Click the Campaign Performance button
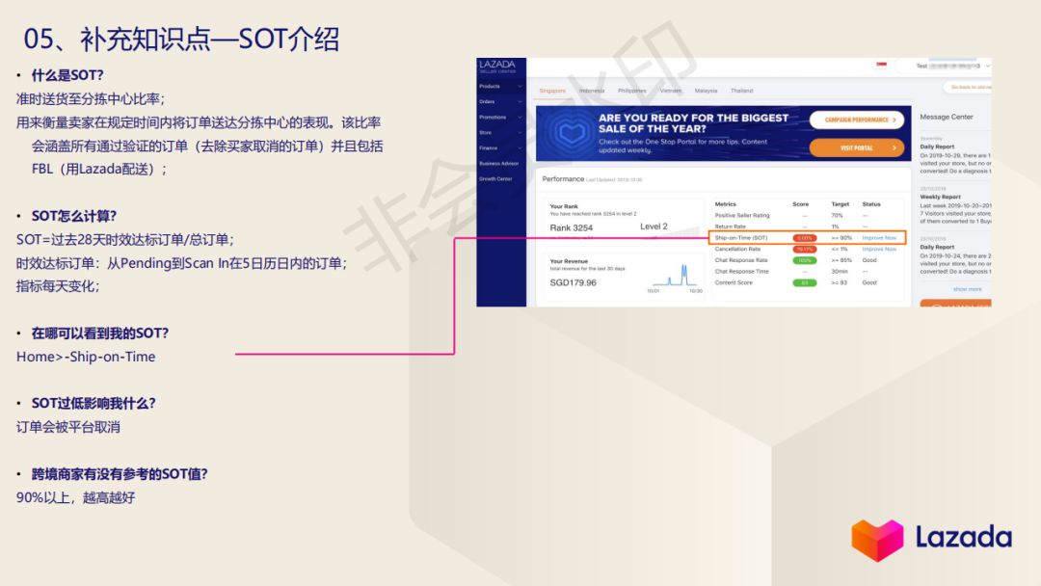This screenshot has height=586, width=1041. 857,120
